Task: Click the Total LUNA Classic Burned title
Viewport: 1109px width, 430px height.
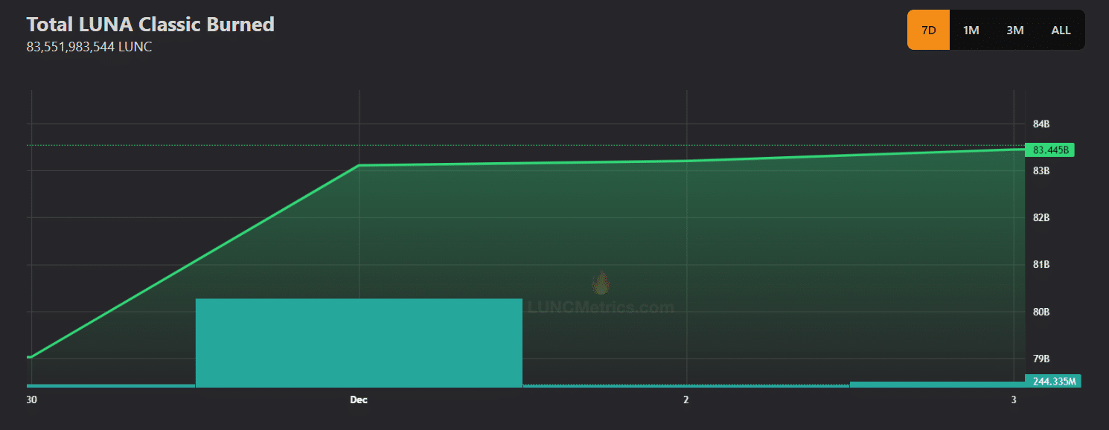Action: click(x=150, y=24)
